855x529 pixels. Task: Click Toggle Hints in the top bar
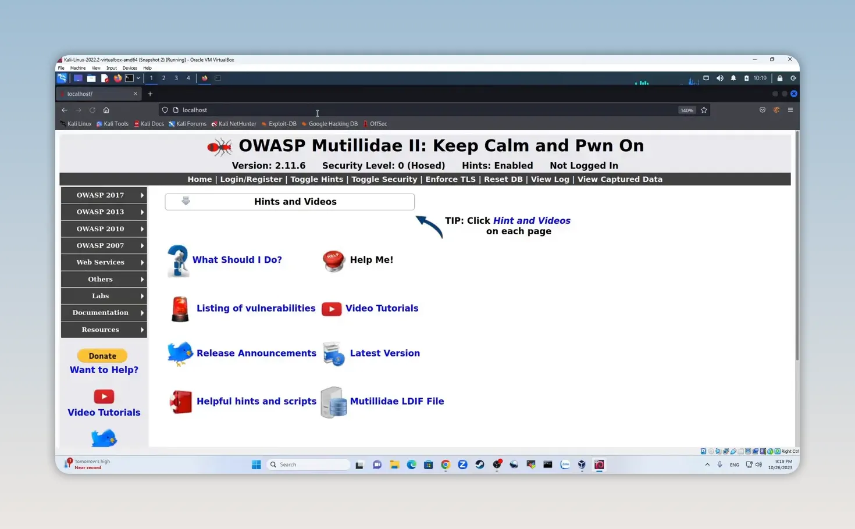pos(317,179)
